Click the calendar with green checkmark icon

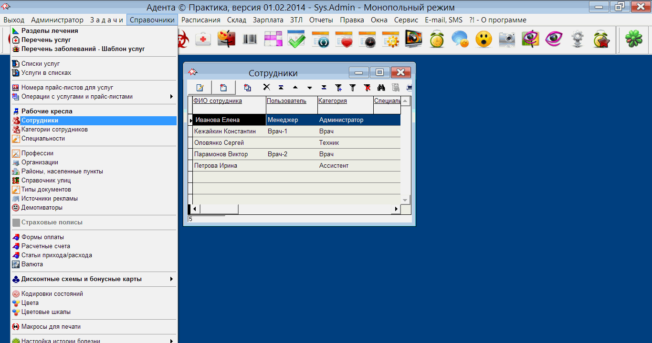296,40
